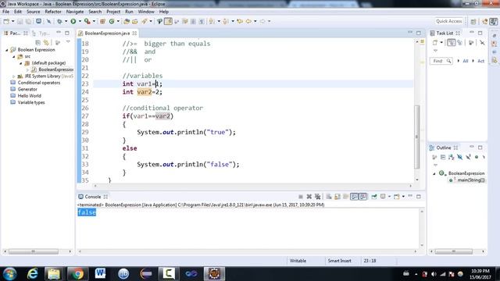
Task: Click the All link in Task List
Action: tap(466, 61)
